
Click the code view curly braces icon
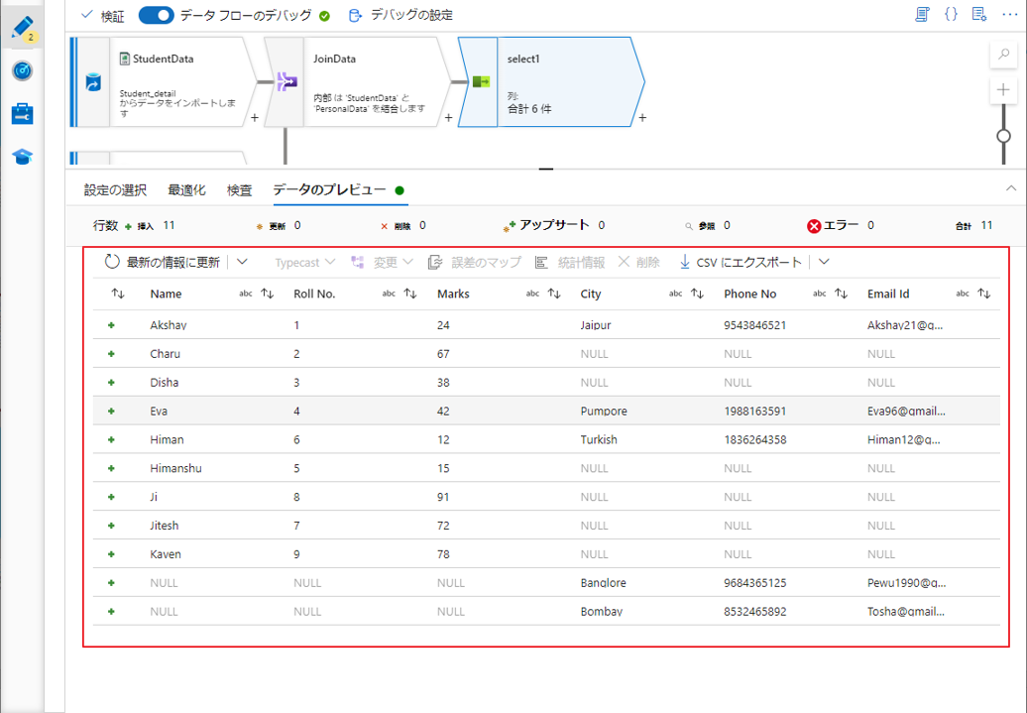(x=951, y=15)
